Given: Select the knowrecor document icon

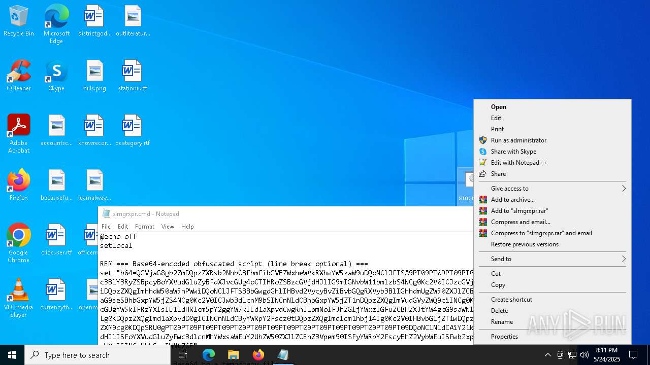Looking at the screenshot, I should [x=94, y=131].
